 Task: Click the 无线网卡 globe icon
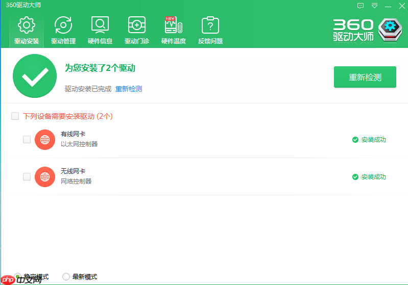point(45,177)
